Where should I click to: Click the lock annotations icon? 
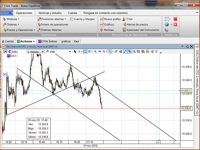click(121, 51)
